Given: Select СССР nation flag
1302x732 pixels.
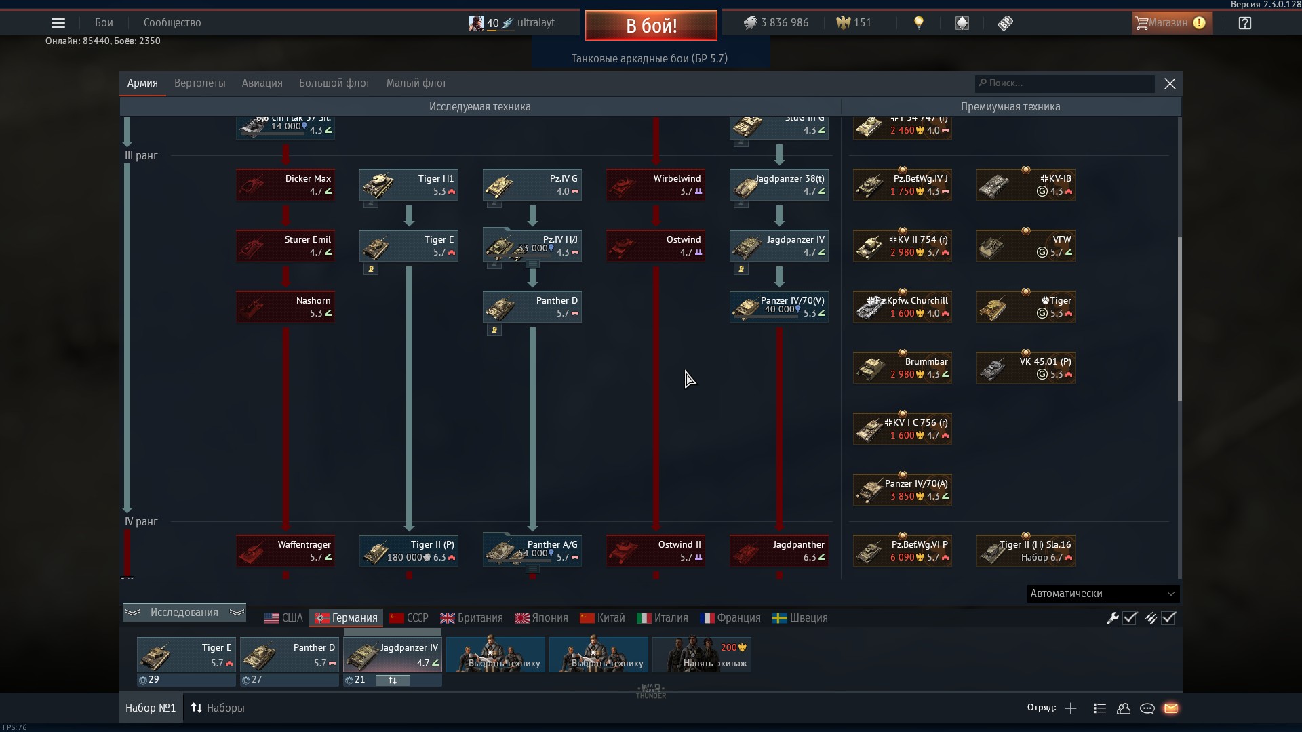Looking at the screenshot, I should click(x=409, y=618).
